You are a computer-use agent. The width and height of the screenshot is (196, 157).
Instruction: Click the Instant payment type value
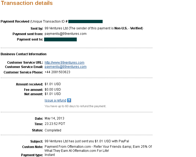pos(50,155)
